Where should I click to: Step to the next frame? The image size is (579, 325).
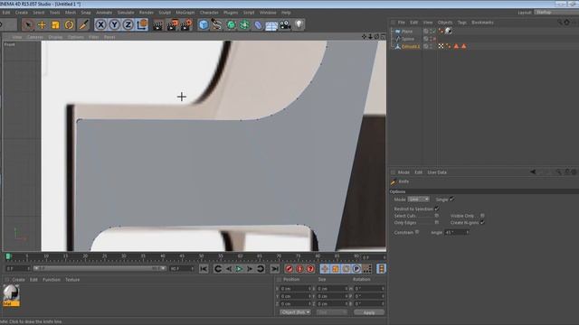250,269
